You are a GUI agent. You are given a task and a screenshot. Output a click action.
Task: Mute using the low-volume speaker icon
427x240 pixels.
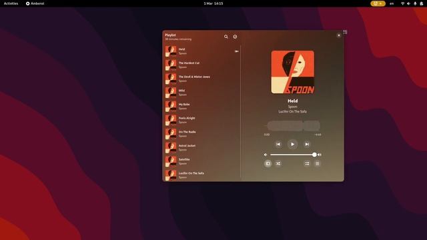266,155
